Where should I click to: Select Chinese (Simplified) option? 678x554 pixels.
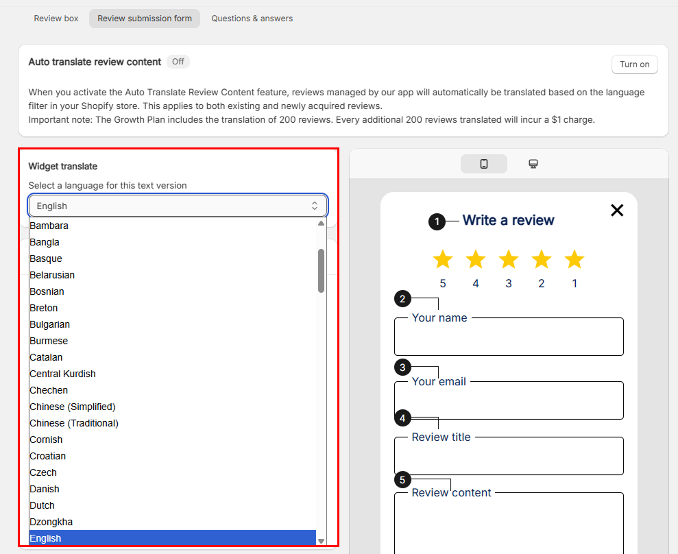pos(173,407)
